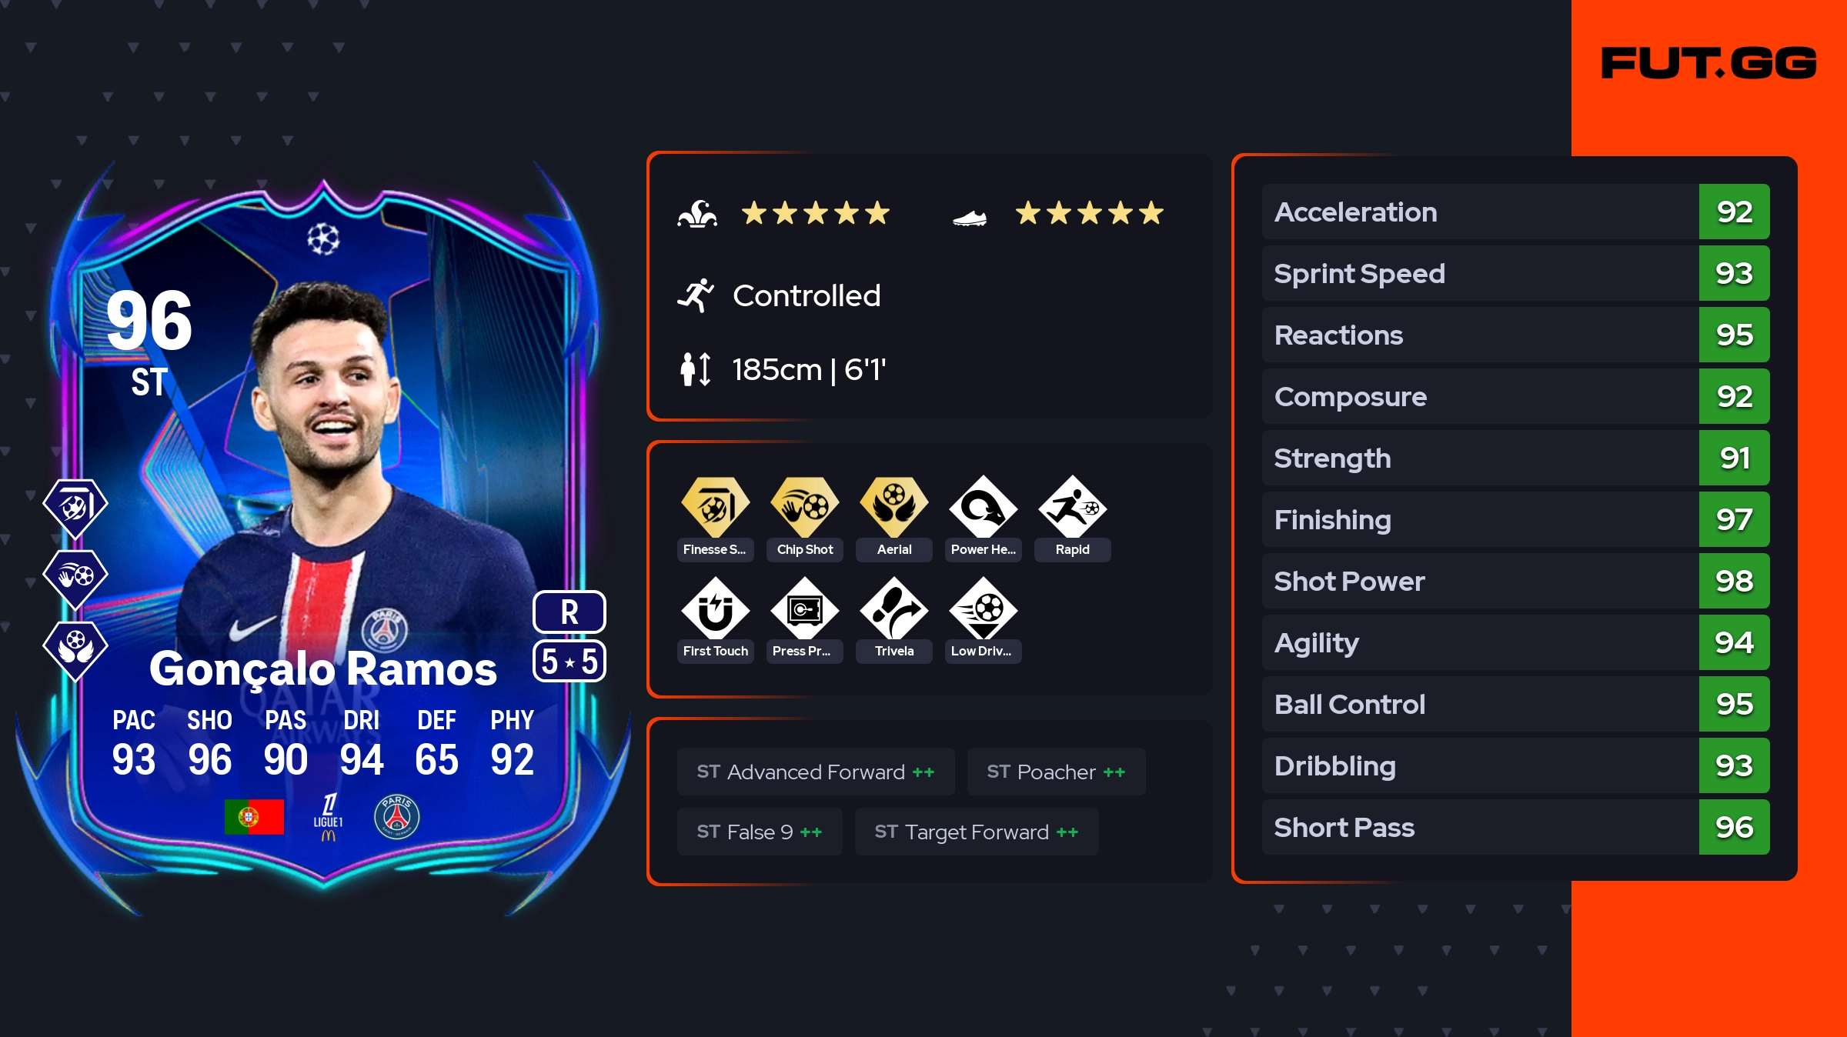Viewport: 1847px width, 1037px height.
Task: Click the Finesse Shot playstyle icon
Action: coord(715,508)
